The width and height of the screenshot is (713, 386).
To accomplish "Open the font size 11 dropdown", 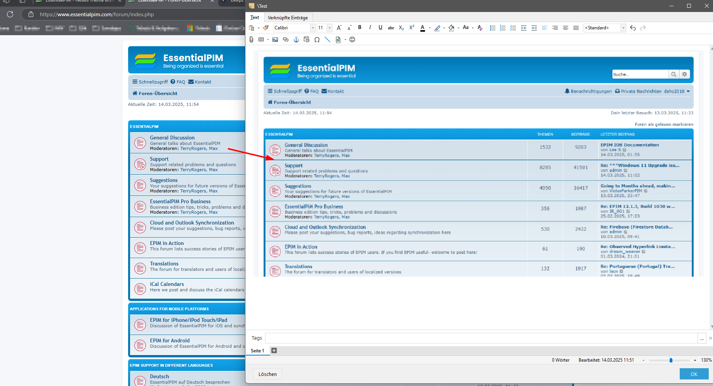I will point(329,28).
